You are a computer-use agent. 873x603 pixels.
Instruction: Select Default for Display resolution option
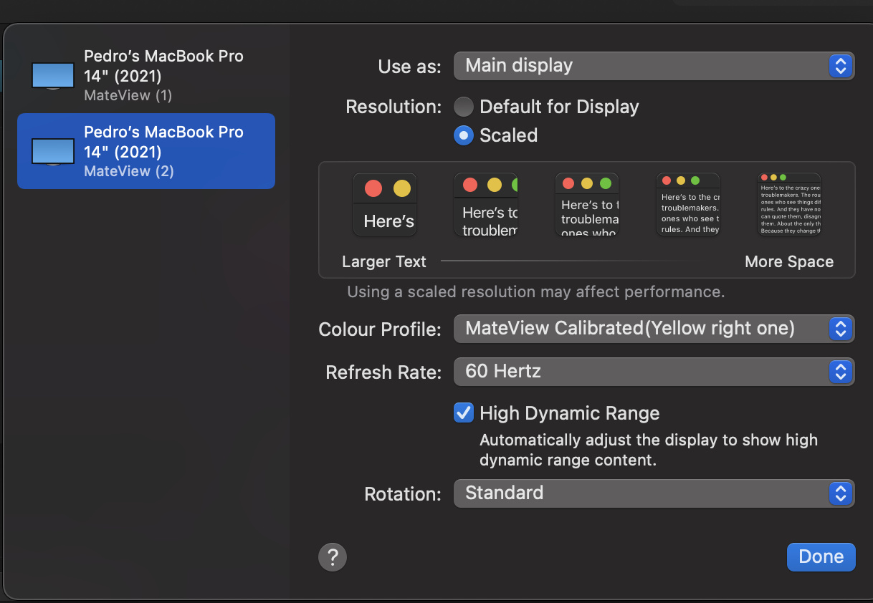464,107
